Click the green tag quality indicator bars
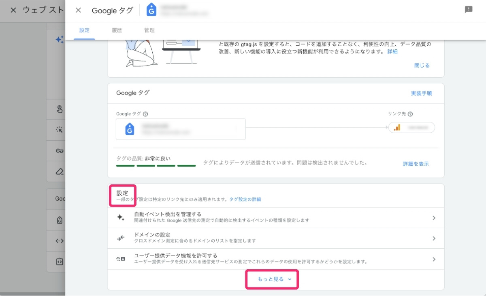 tap(156, 165)
